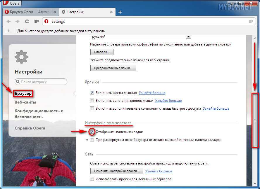Open Speed Dial grid icon

[37, 21]
